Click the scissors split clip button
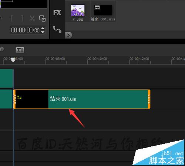The height and width of the screenshot is (166, 185). click(x=32, y=19)
